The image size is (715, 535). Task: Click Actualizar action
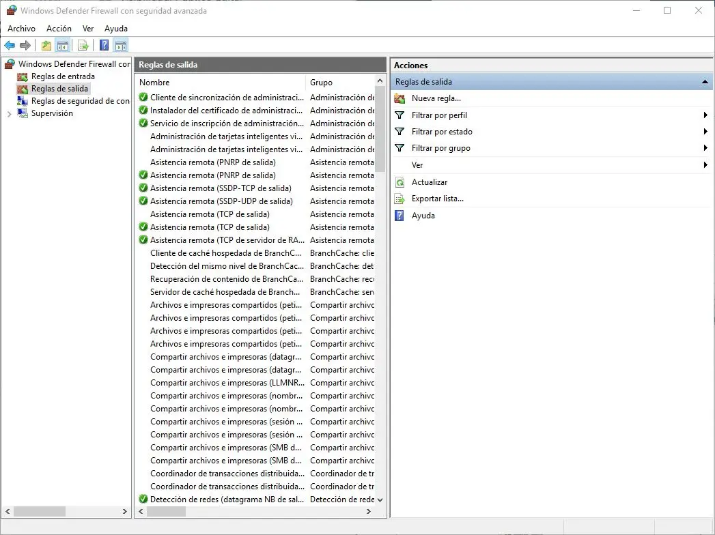(430, 182)
